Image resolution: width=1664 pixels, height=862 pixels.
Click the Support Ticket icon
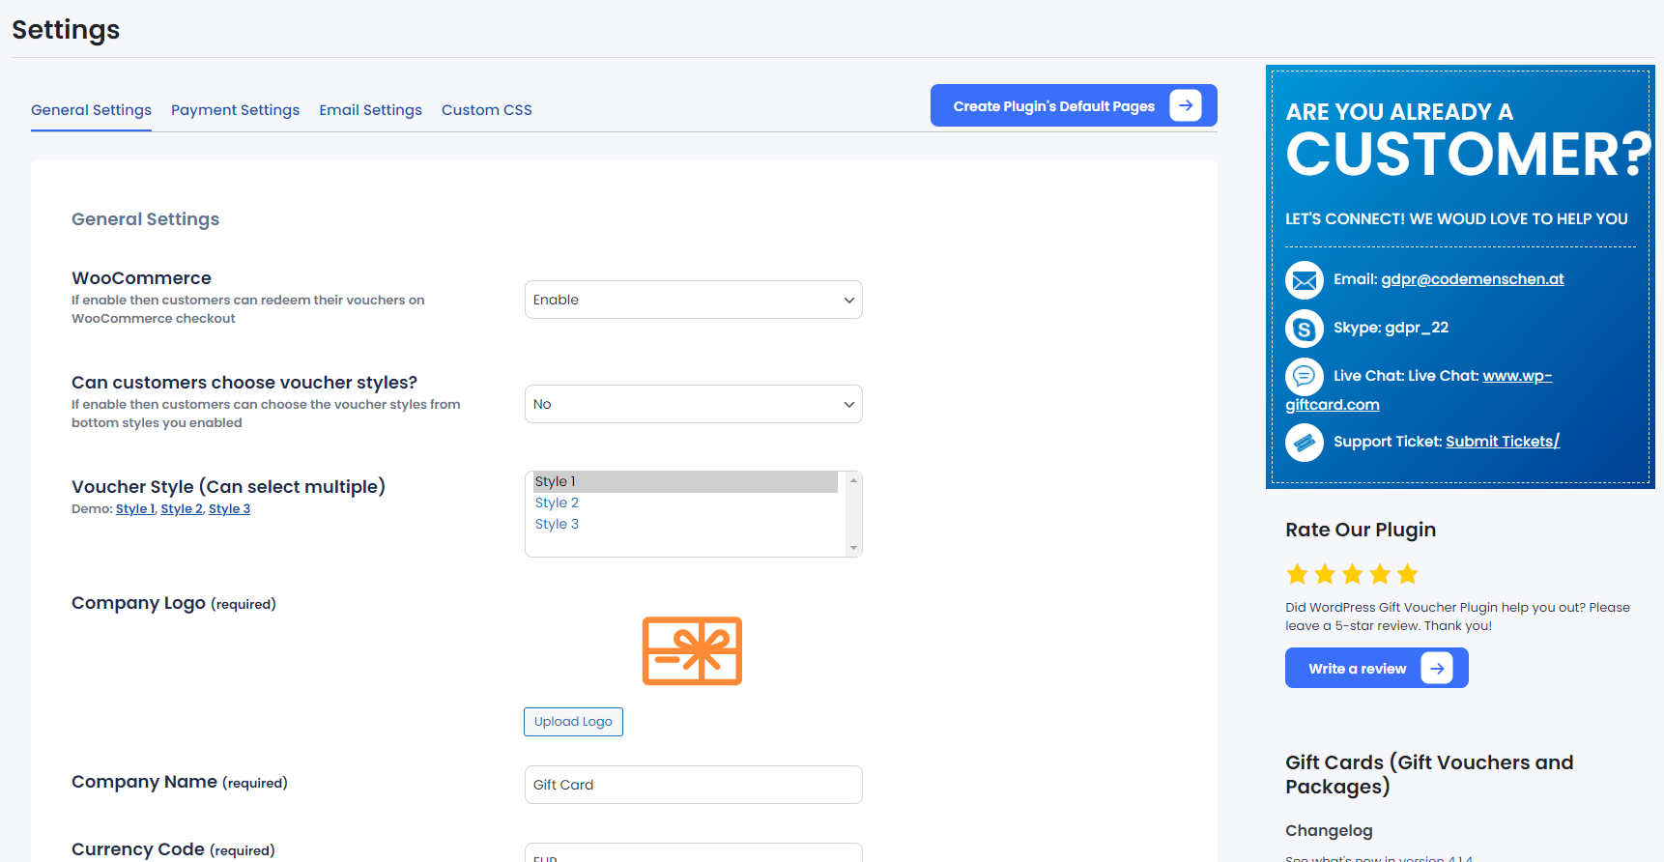tap(1304, 443)
